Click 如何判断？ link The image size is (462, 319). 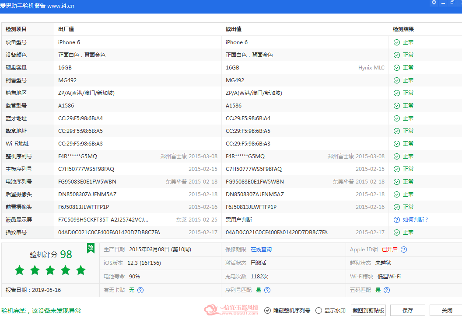pos(416,220)
